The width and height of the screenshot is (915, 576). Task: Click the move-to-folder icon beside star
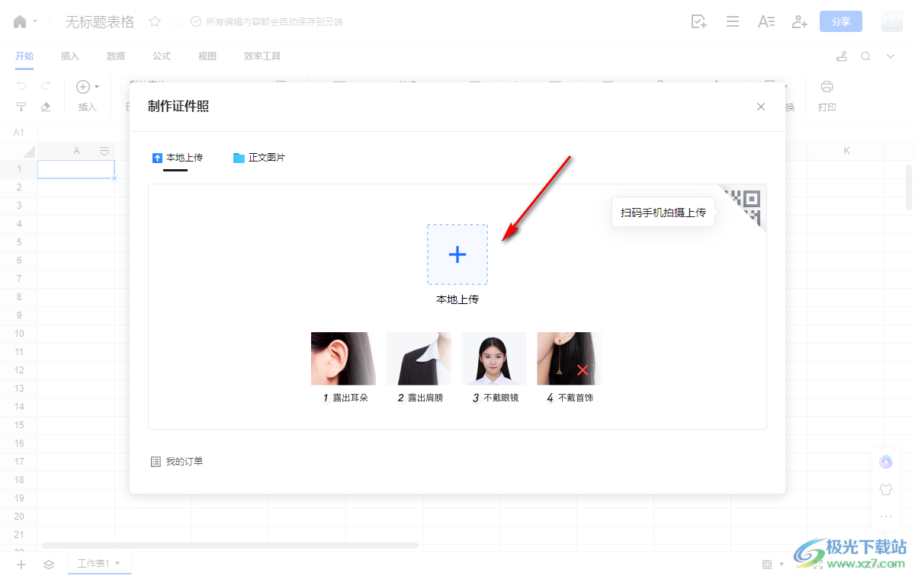point(176,21)
